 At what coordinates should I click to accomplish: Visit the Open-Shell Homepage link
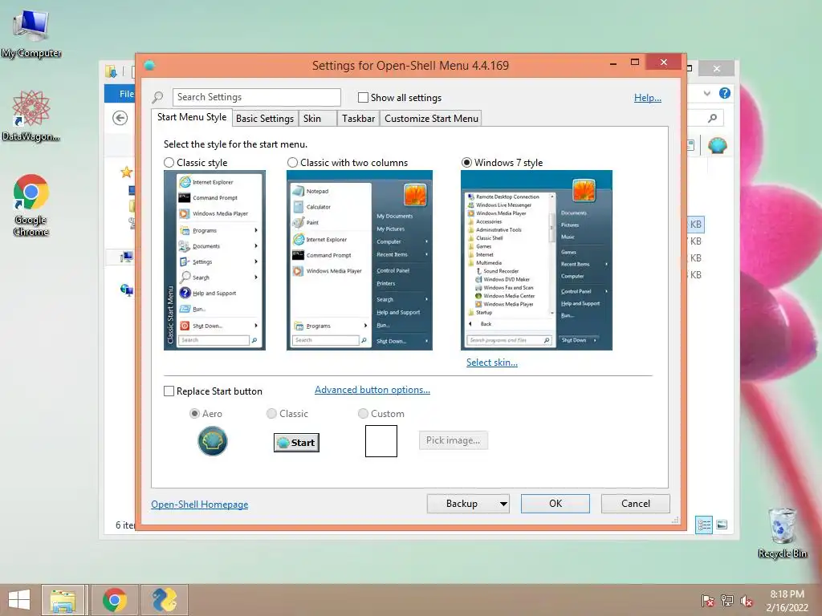[x=200, y=505]
